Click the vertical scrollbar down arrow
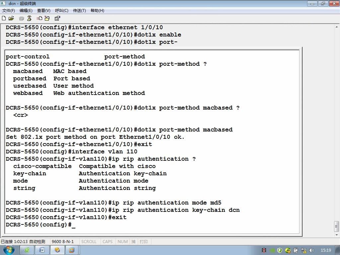 (337, 235)
